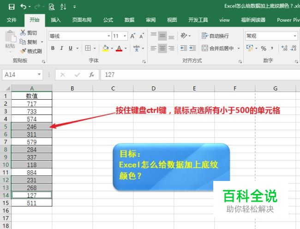Image resolution: width=300 pixels, height=229 pixels.
Task: Apply the yellow Fill Color bucket
Action: click(105, 48)
